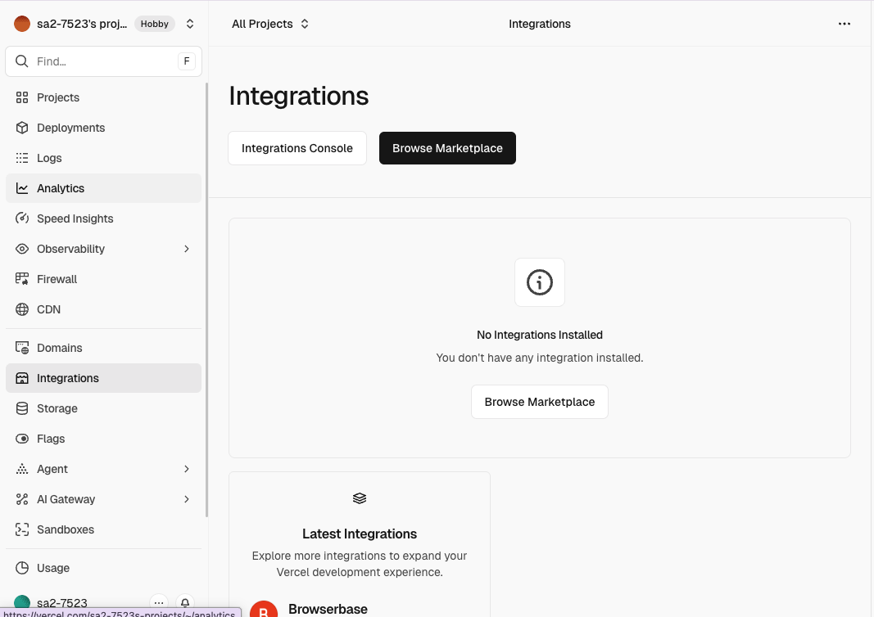
Task: Click the Find search field
Action: [102, 61]
